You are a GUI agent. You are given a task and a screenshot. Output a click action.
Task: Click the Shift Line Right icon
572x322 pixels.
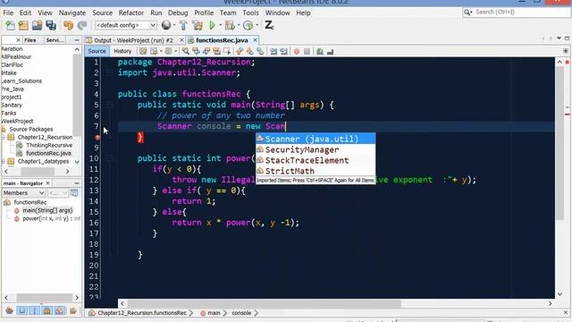pos(283,51)
